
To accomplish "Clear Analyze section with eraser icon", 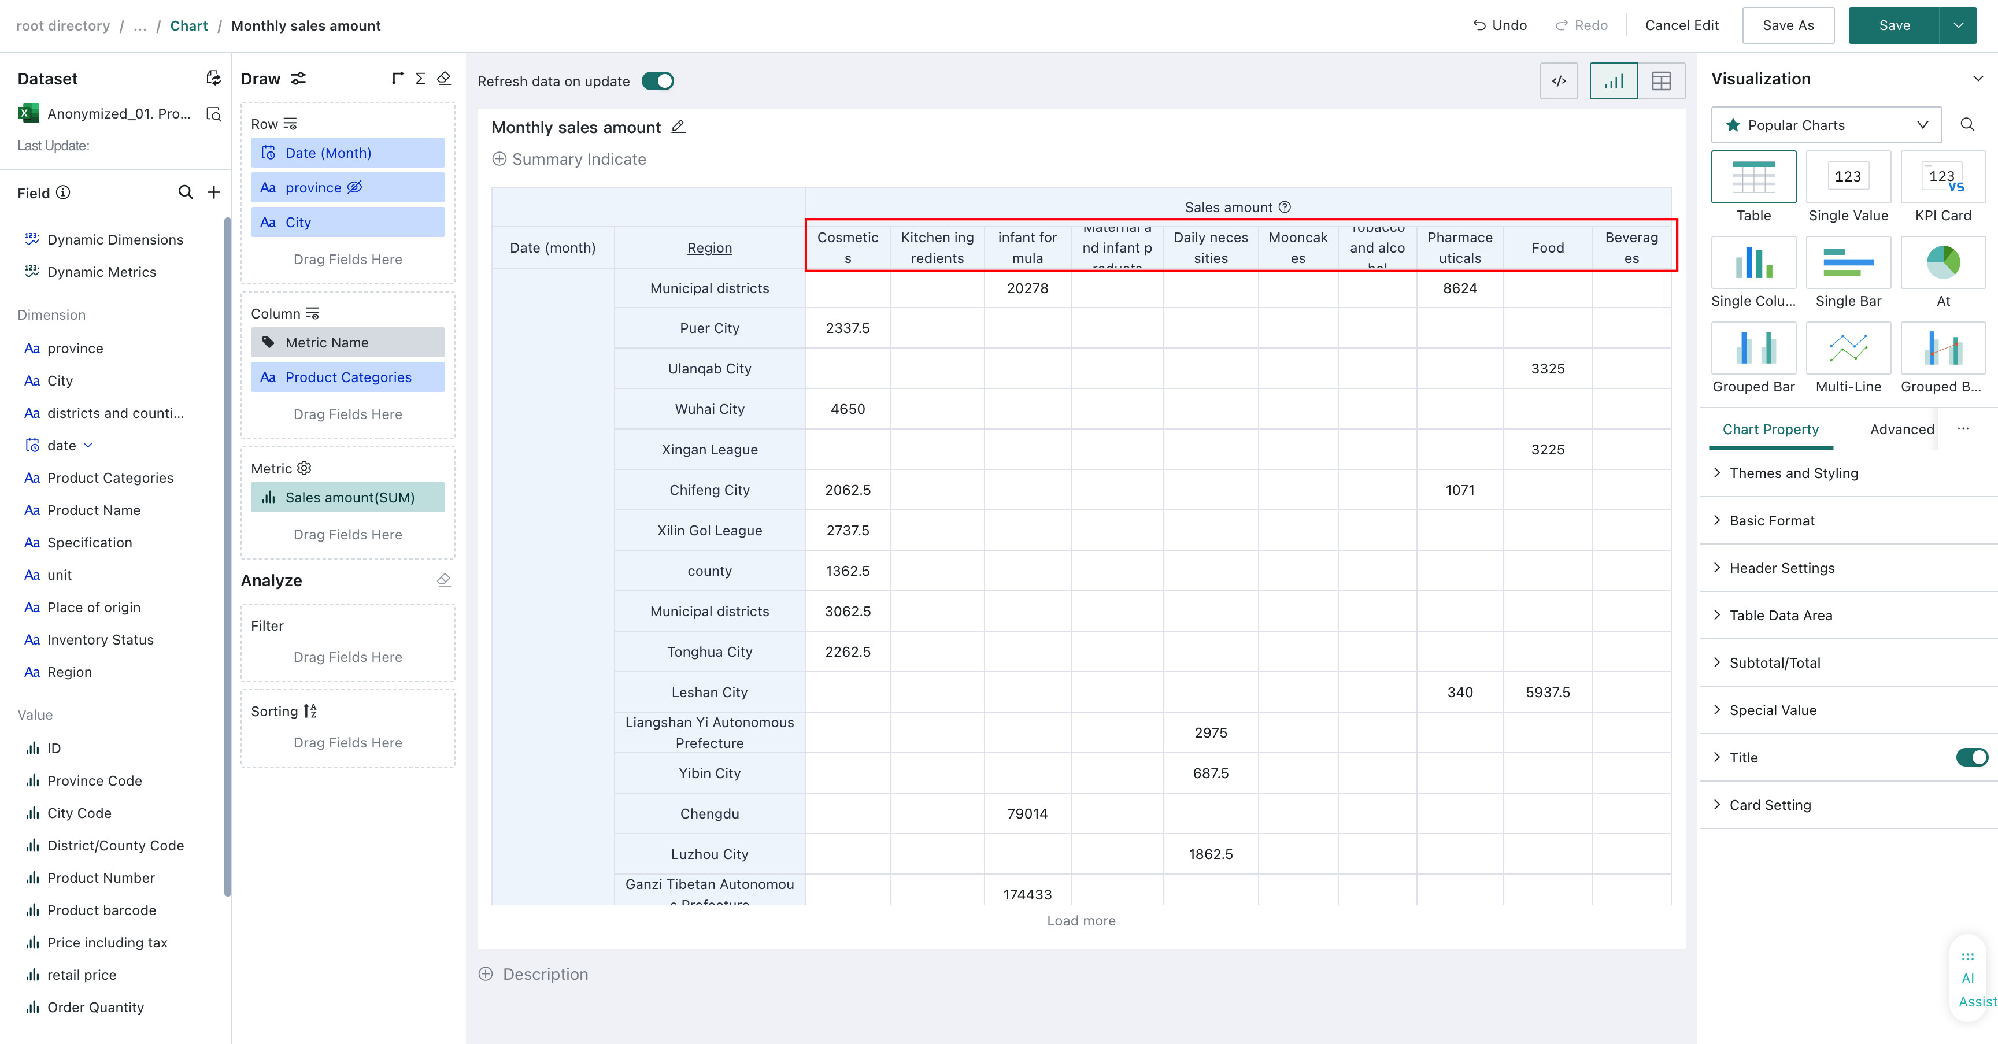I will [443, 580].
